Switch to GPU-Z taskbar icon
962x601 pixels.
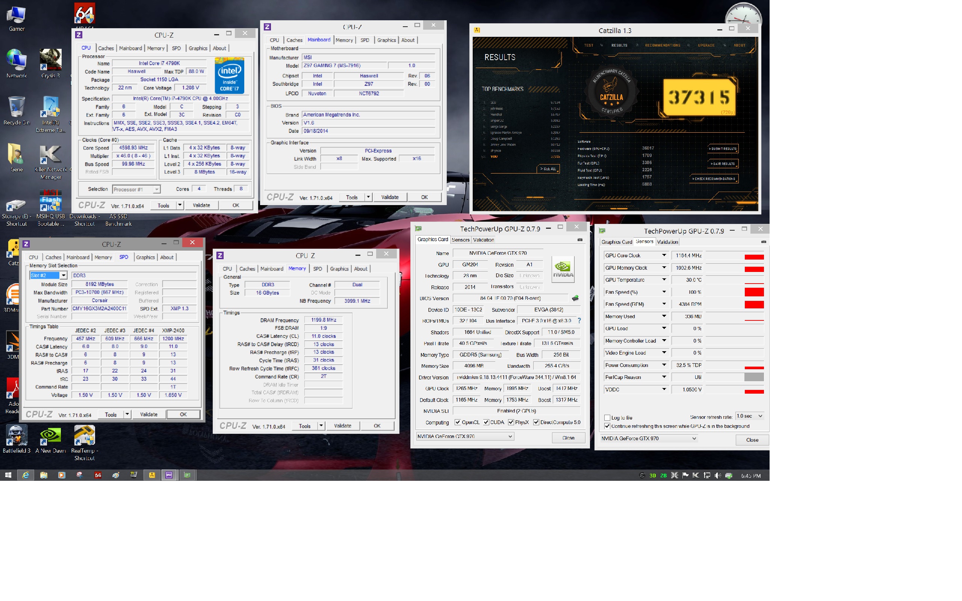click(187, 475)
